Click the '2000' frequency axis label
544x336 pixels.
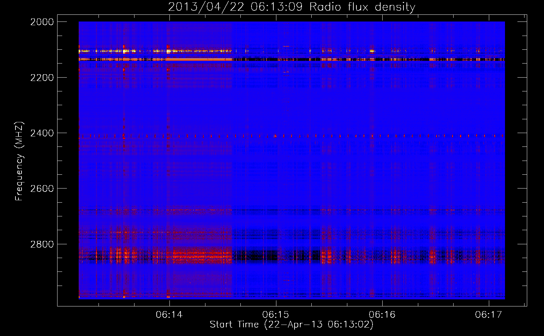pos(42,22)
